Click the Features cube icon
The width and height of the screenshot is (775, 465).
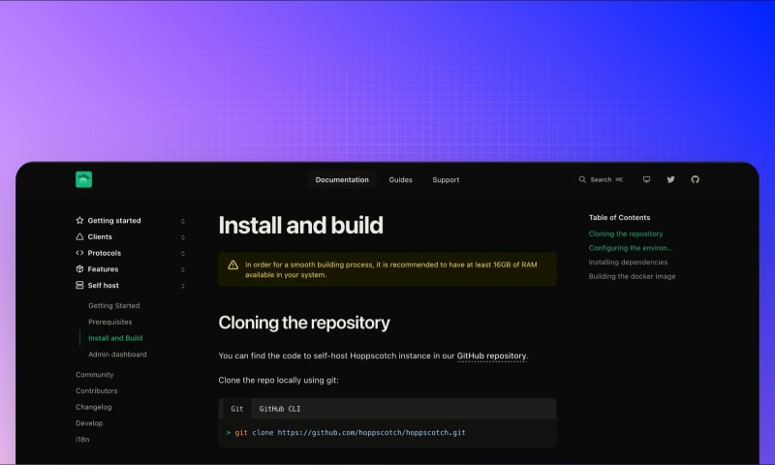[x=79, y=268]
